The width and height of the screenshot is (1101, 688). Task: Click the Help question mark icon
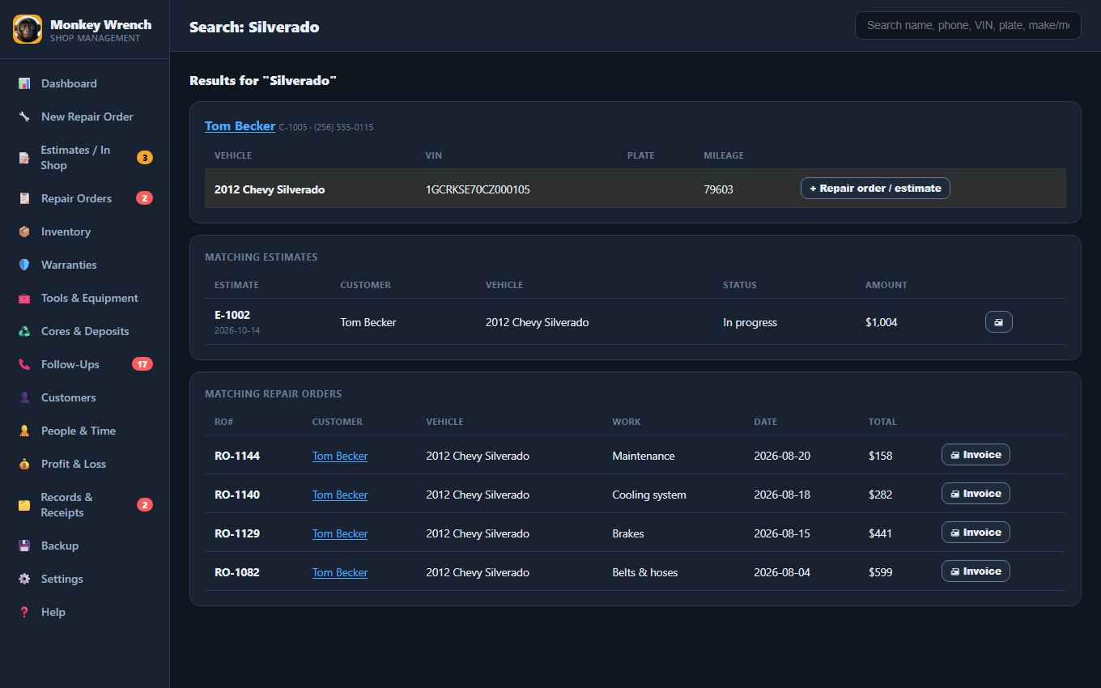[x=24, y=612]
